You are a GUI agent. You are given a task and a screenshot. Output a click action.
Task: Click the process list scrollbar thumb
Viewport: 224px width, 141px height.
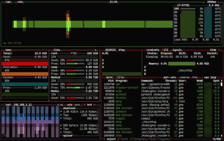click(221, 84)
